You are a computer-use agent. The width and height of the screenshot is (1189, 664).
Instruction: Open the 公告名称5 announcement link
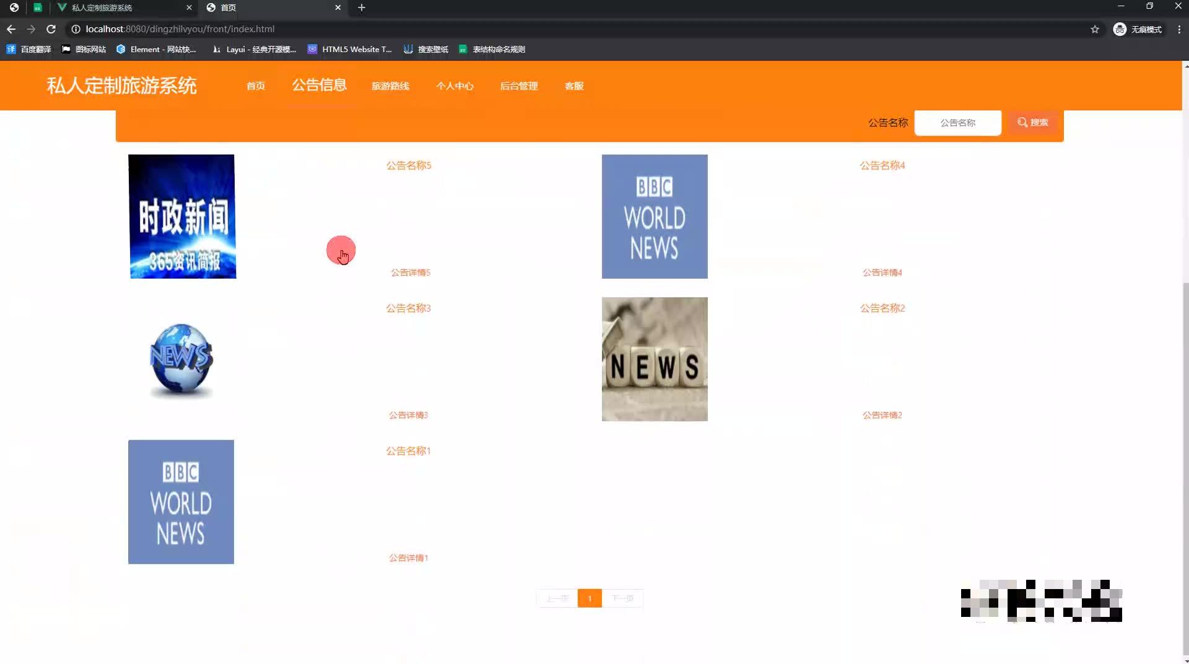point(409,165)
